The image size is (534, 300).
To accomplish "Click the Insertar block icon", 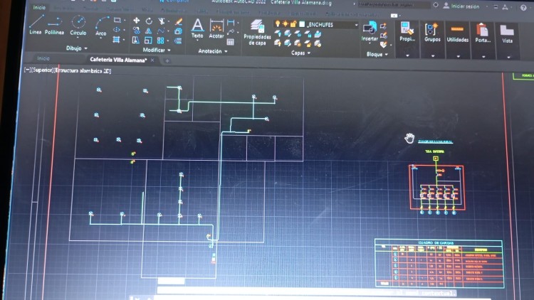I will 370,31.
